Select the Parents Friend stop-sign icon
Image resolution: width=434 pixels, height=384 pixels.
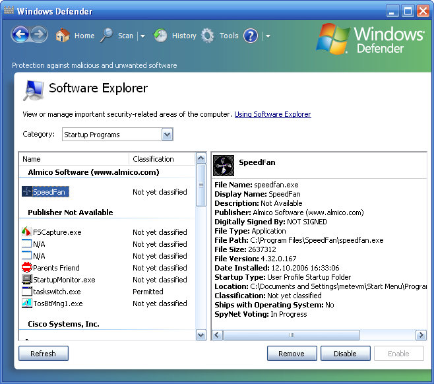pyautogui.click(x=26, y=267)
